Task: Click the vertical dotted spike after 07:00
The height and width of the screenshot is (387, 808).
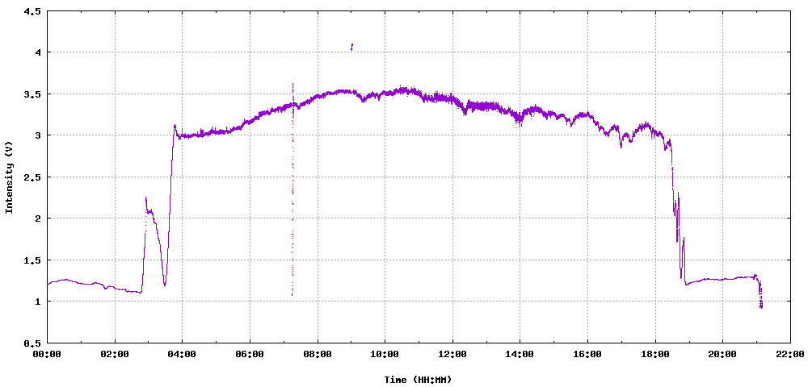Action: click(292, 189)
